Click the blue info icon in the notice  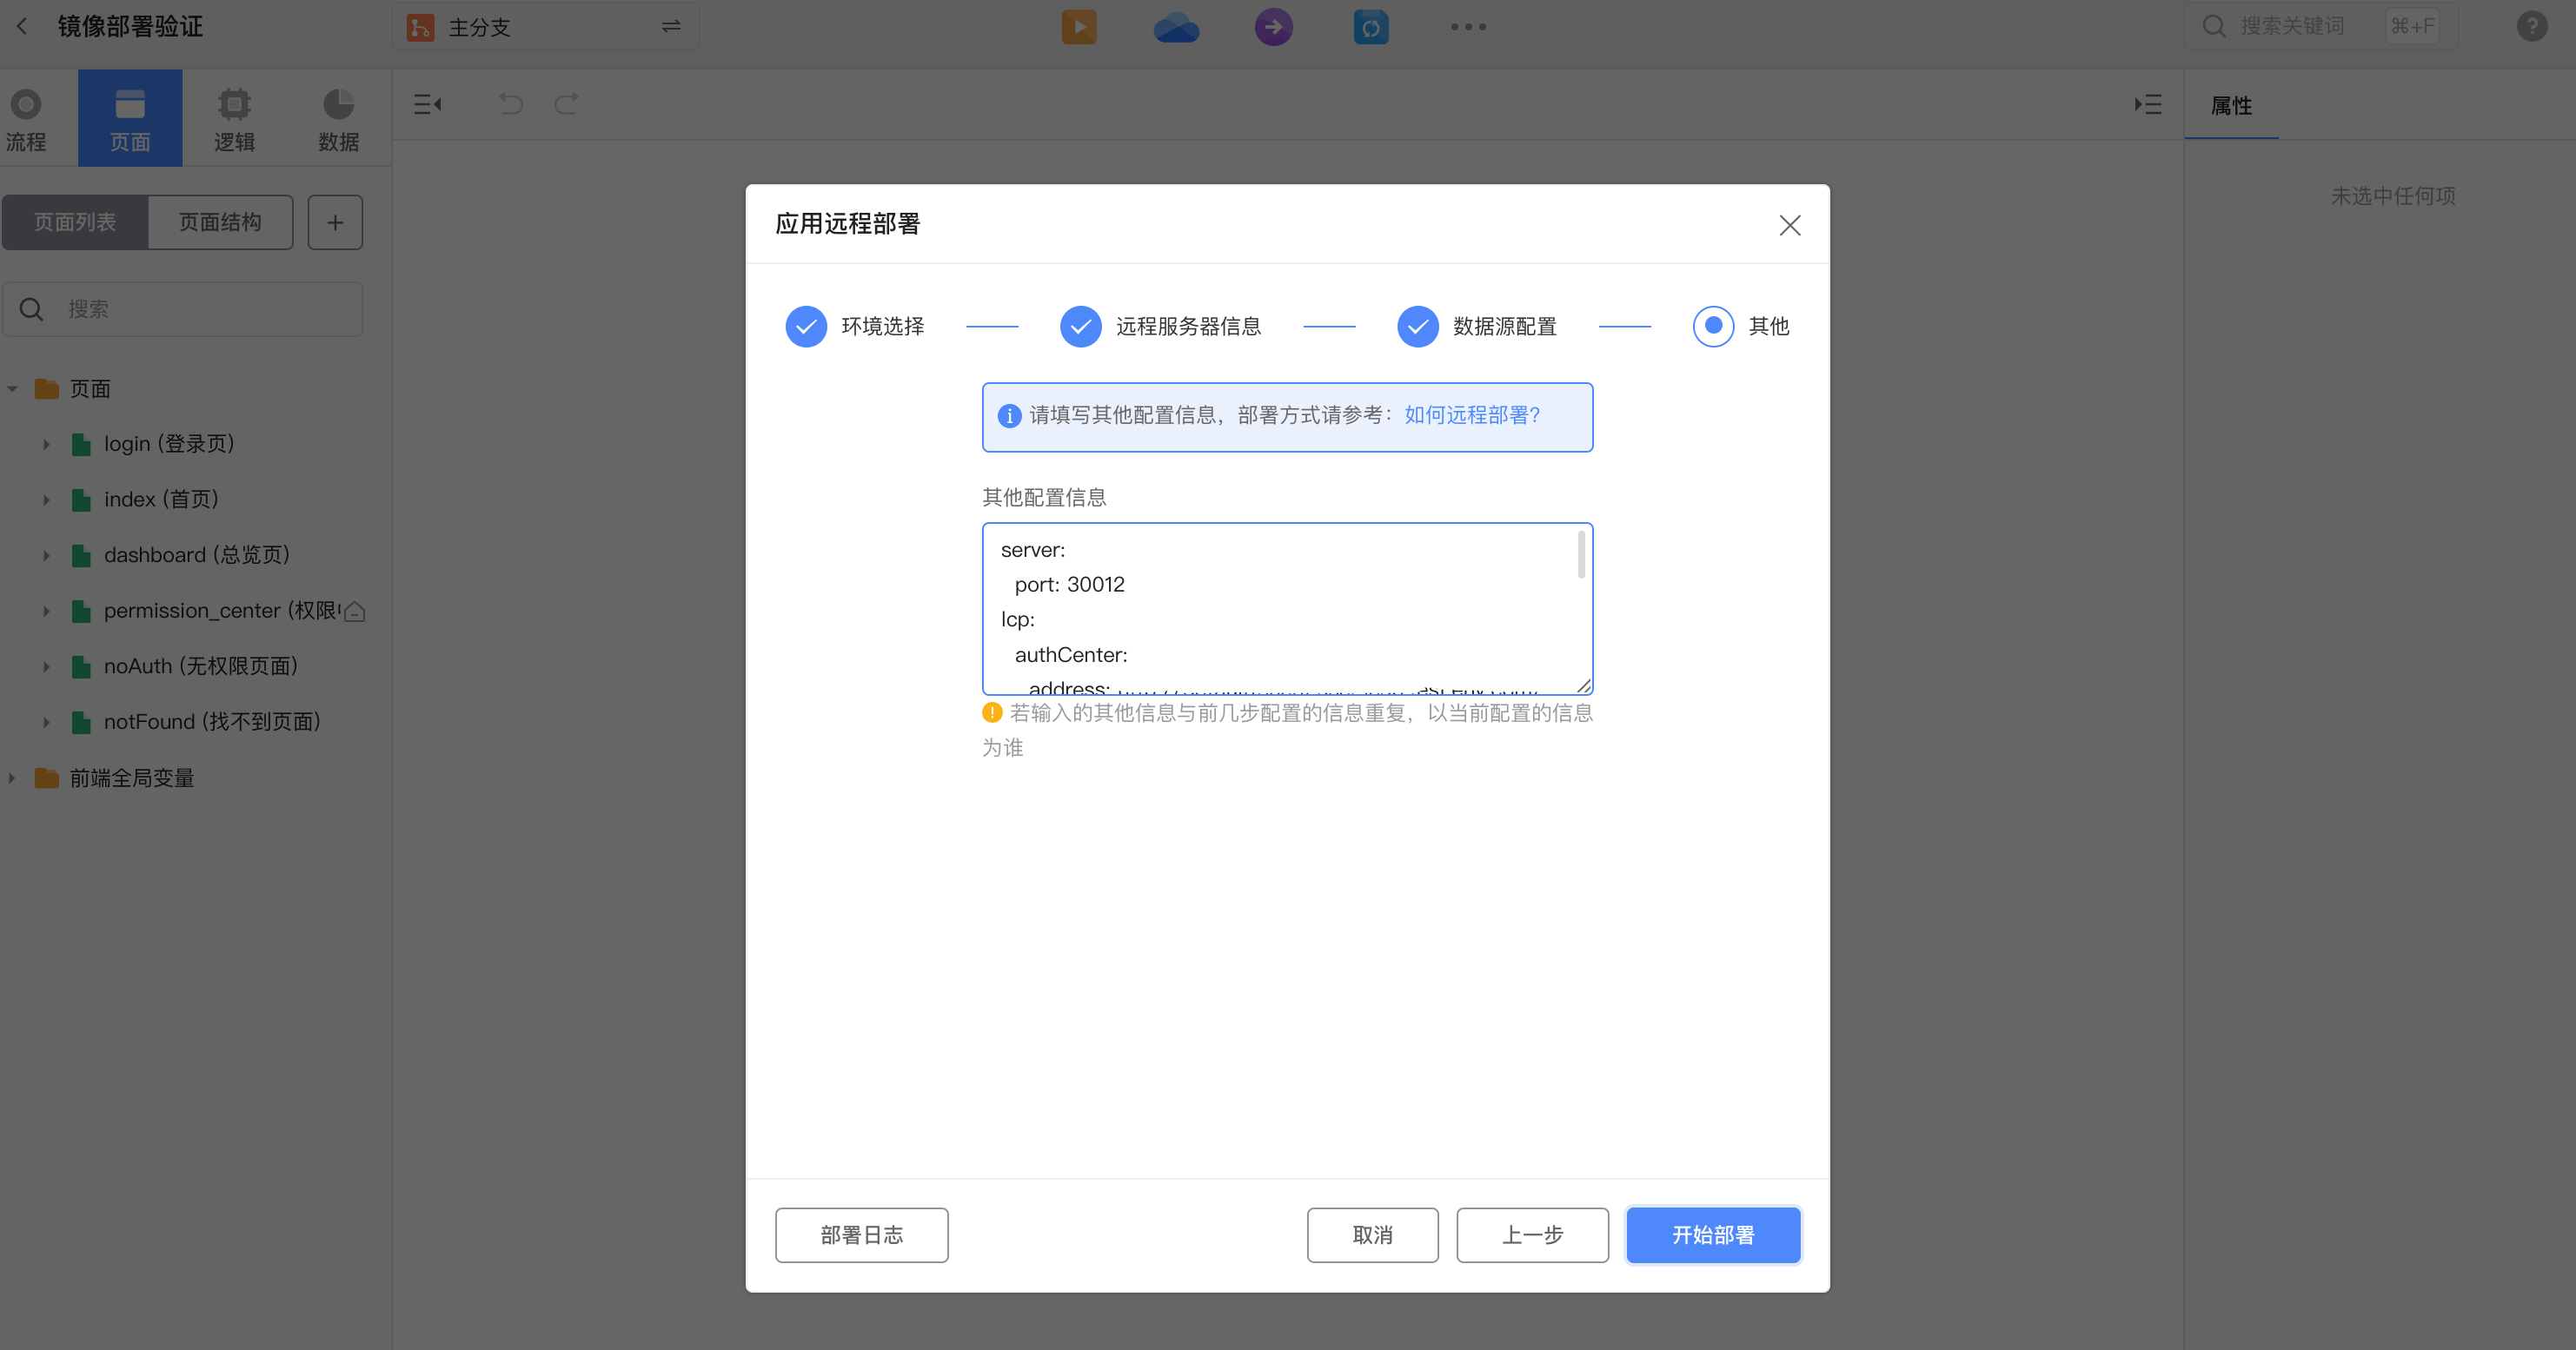click(1009, 416)
